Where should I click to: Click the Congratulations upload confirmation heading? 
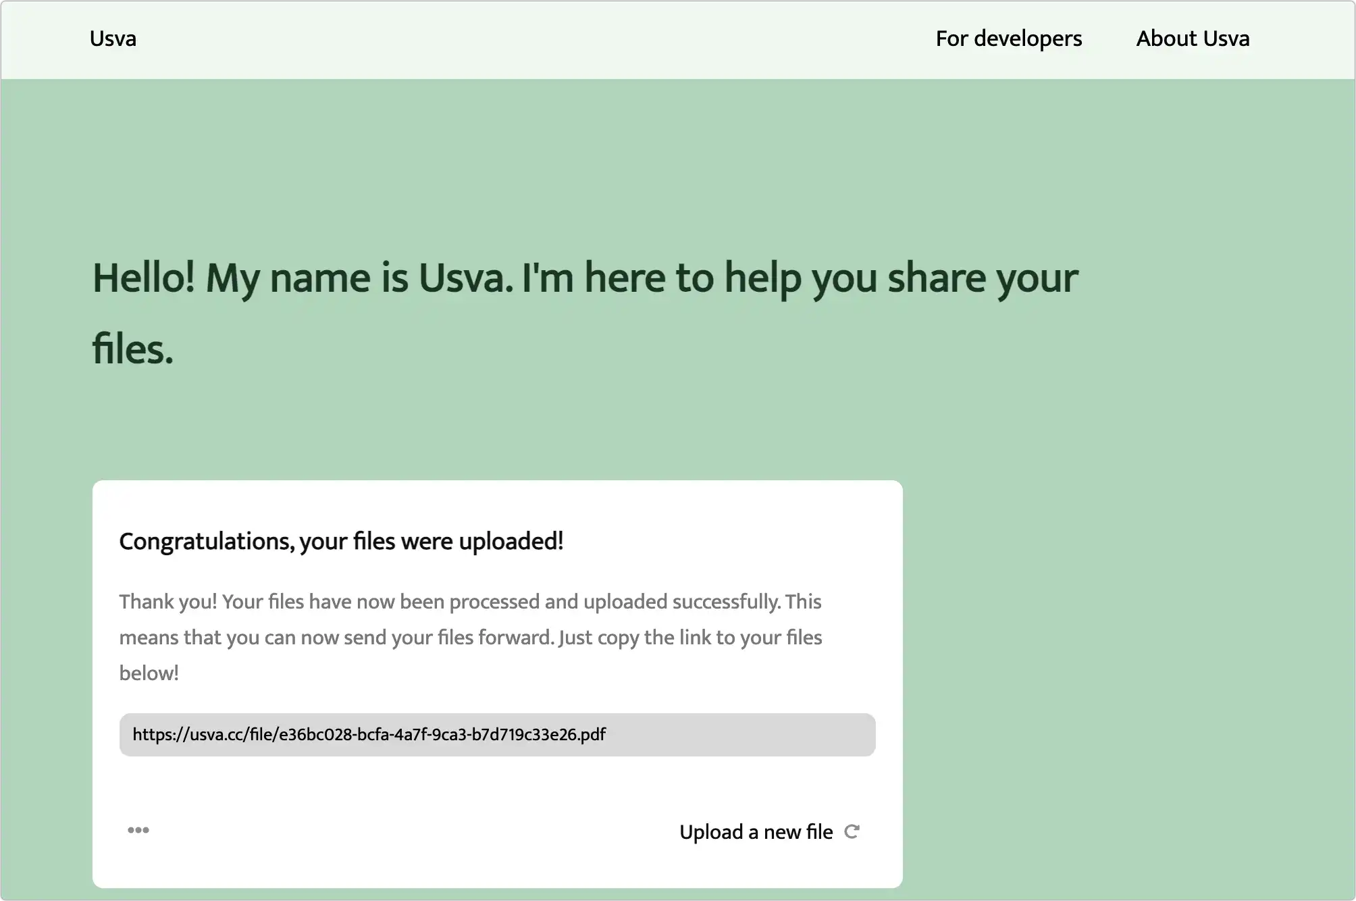pos(341,541)
